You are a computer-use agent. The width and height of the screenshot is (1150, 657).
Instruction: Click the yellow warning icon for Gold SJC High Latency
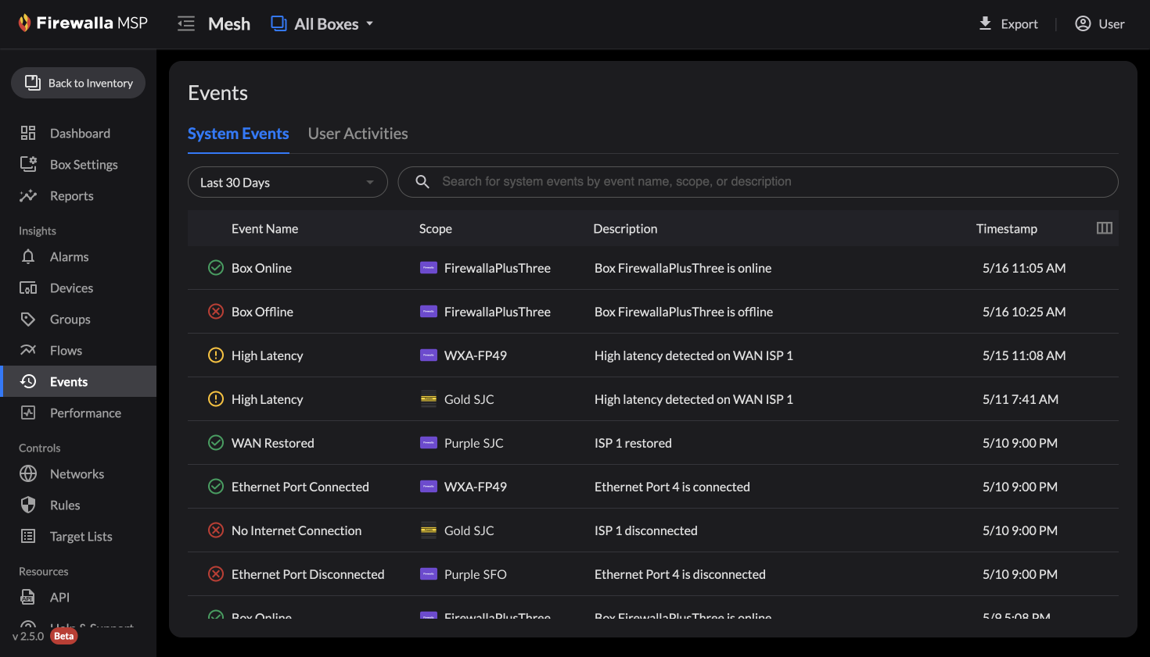coord(216,399)
